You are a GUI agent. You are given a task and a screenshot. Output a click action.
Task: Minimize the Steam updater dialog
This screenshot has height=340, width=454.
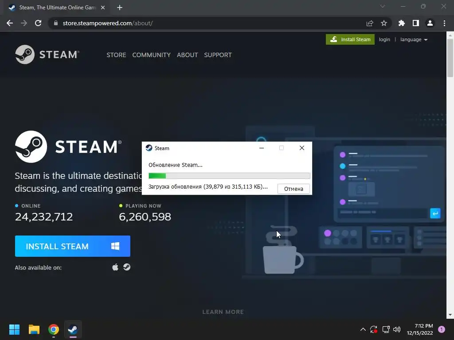coord(262,148)
